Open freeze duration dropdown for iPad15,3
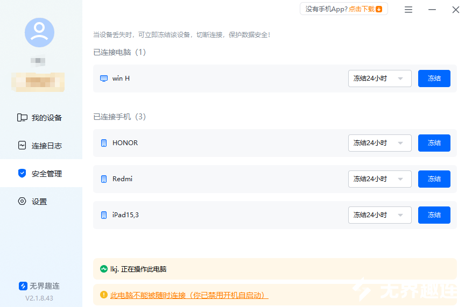Viewport: 465px width, 307px height. click(x=379, y=215)
